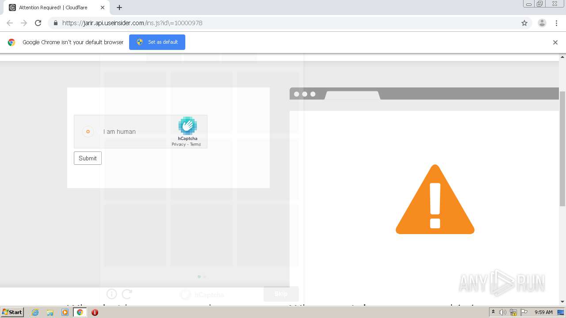Screen dimensions: 566x318
Task: Click the taskbar clock 9:59 AM
Action: pyautogui.click(x=543, y=312)
